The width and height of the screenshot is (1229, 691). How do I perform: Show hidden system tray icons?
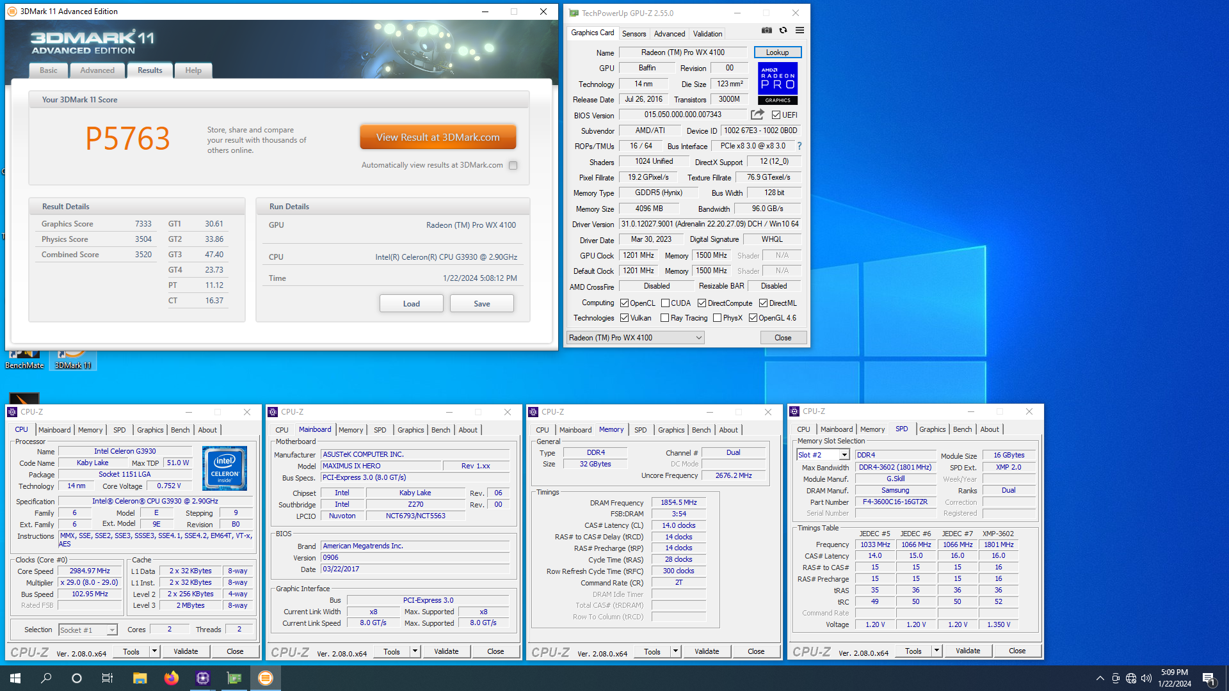tap(1100, 678)
